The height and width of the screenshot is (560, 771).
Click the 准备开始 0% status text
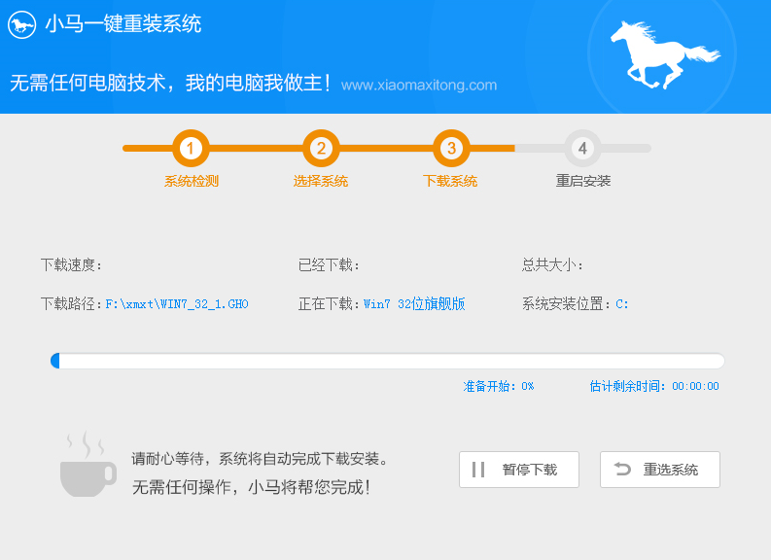pyautogui.click(x=499, y=386)
